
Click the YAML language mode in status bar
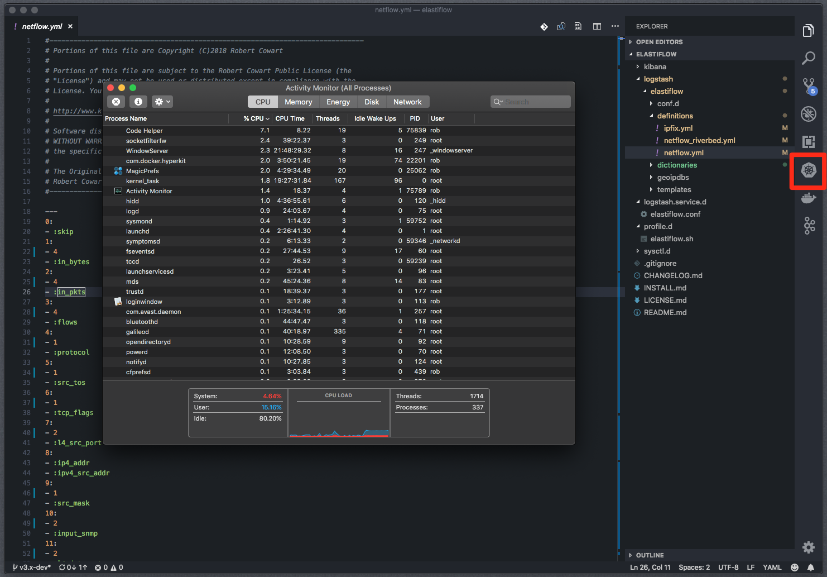coord(772,567)
